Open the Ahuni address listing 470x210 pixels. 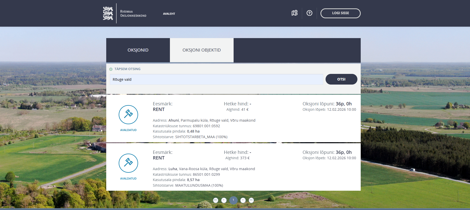174,120
